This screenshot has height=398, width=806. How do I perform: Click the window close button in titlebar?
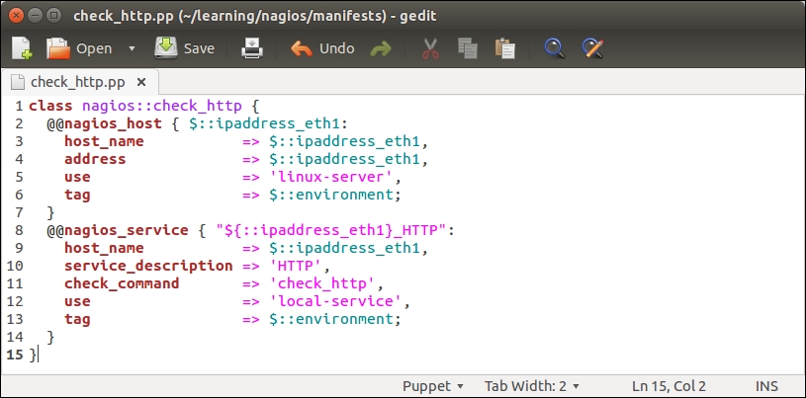[x=16, y=15]
